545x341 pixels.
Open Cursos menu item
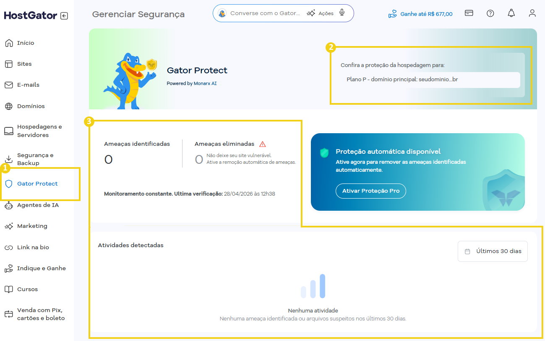[27, 289]
